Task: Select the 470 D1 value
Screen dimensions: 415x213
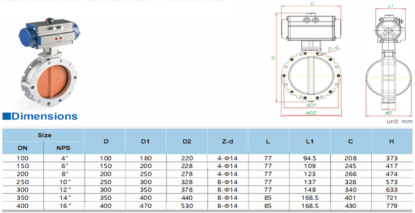Action: point(145,206)
